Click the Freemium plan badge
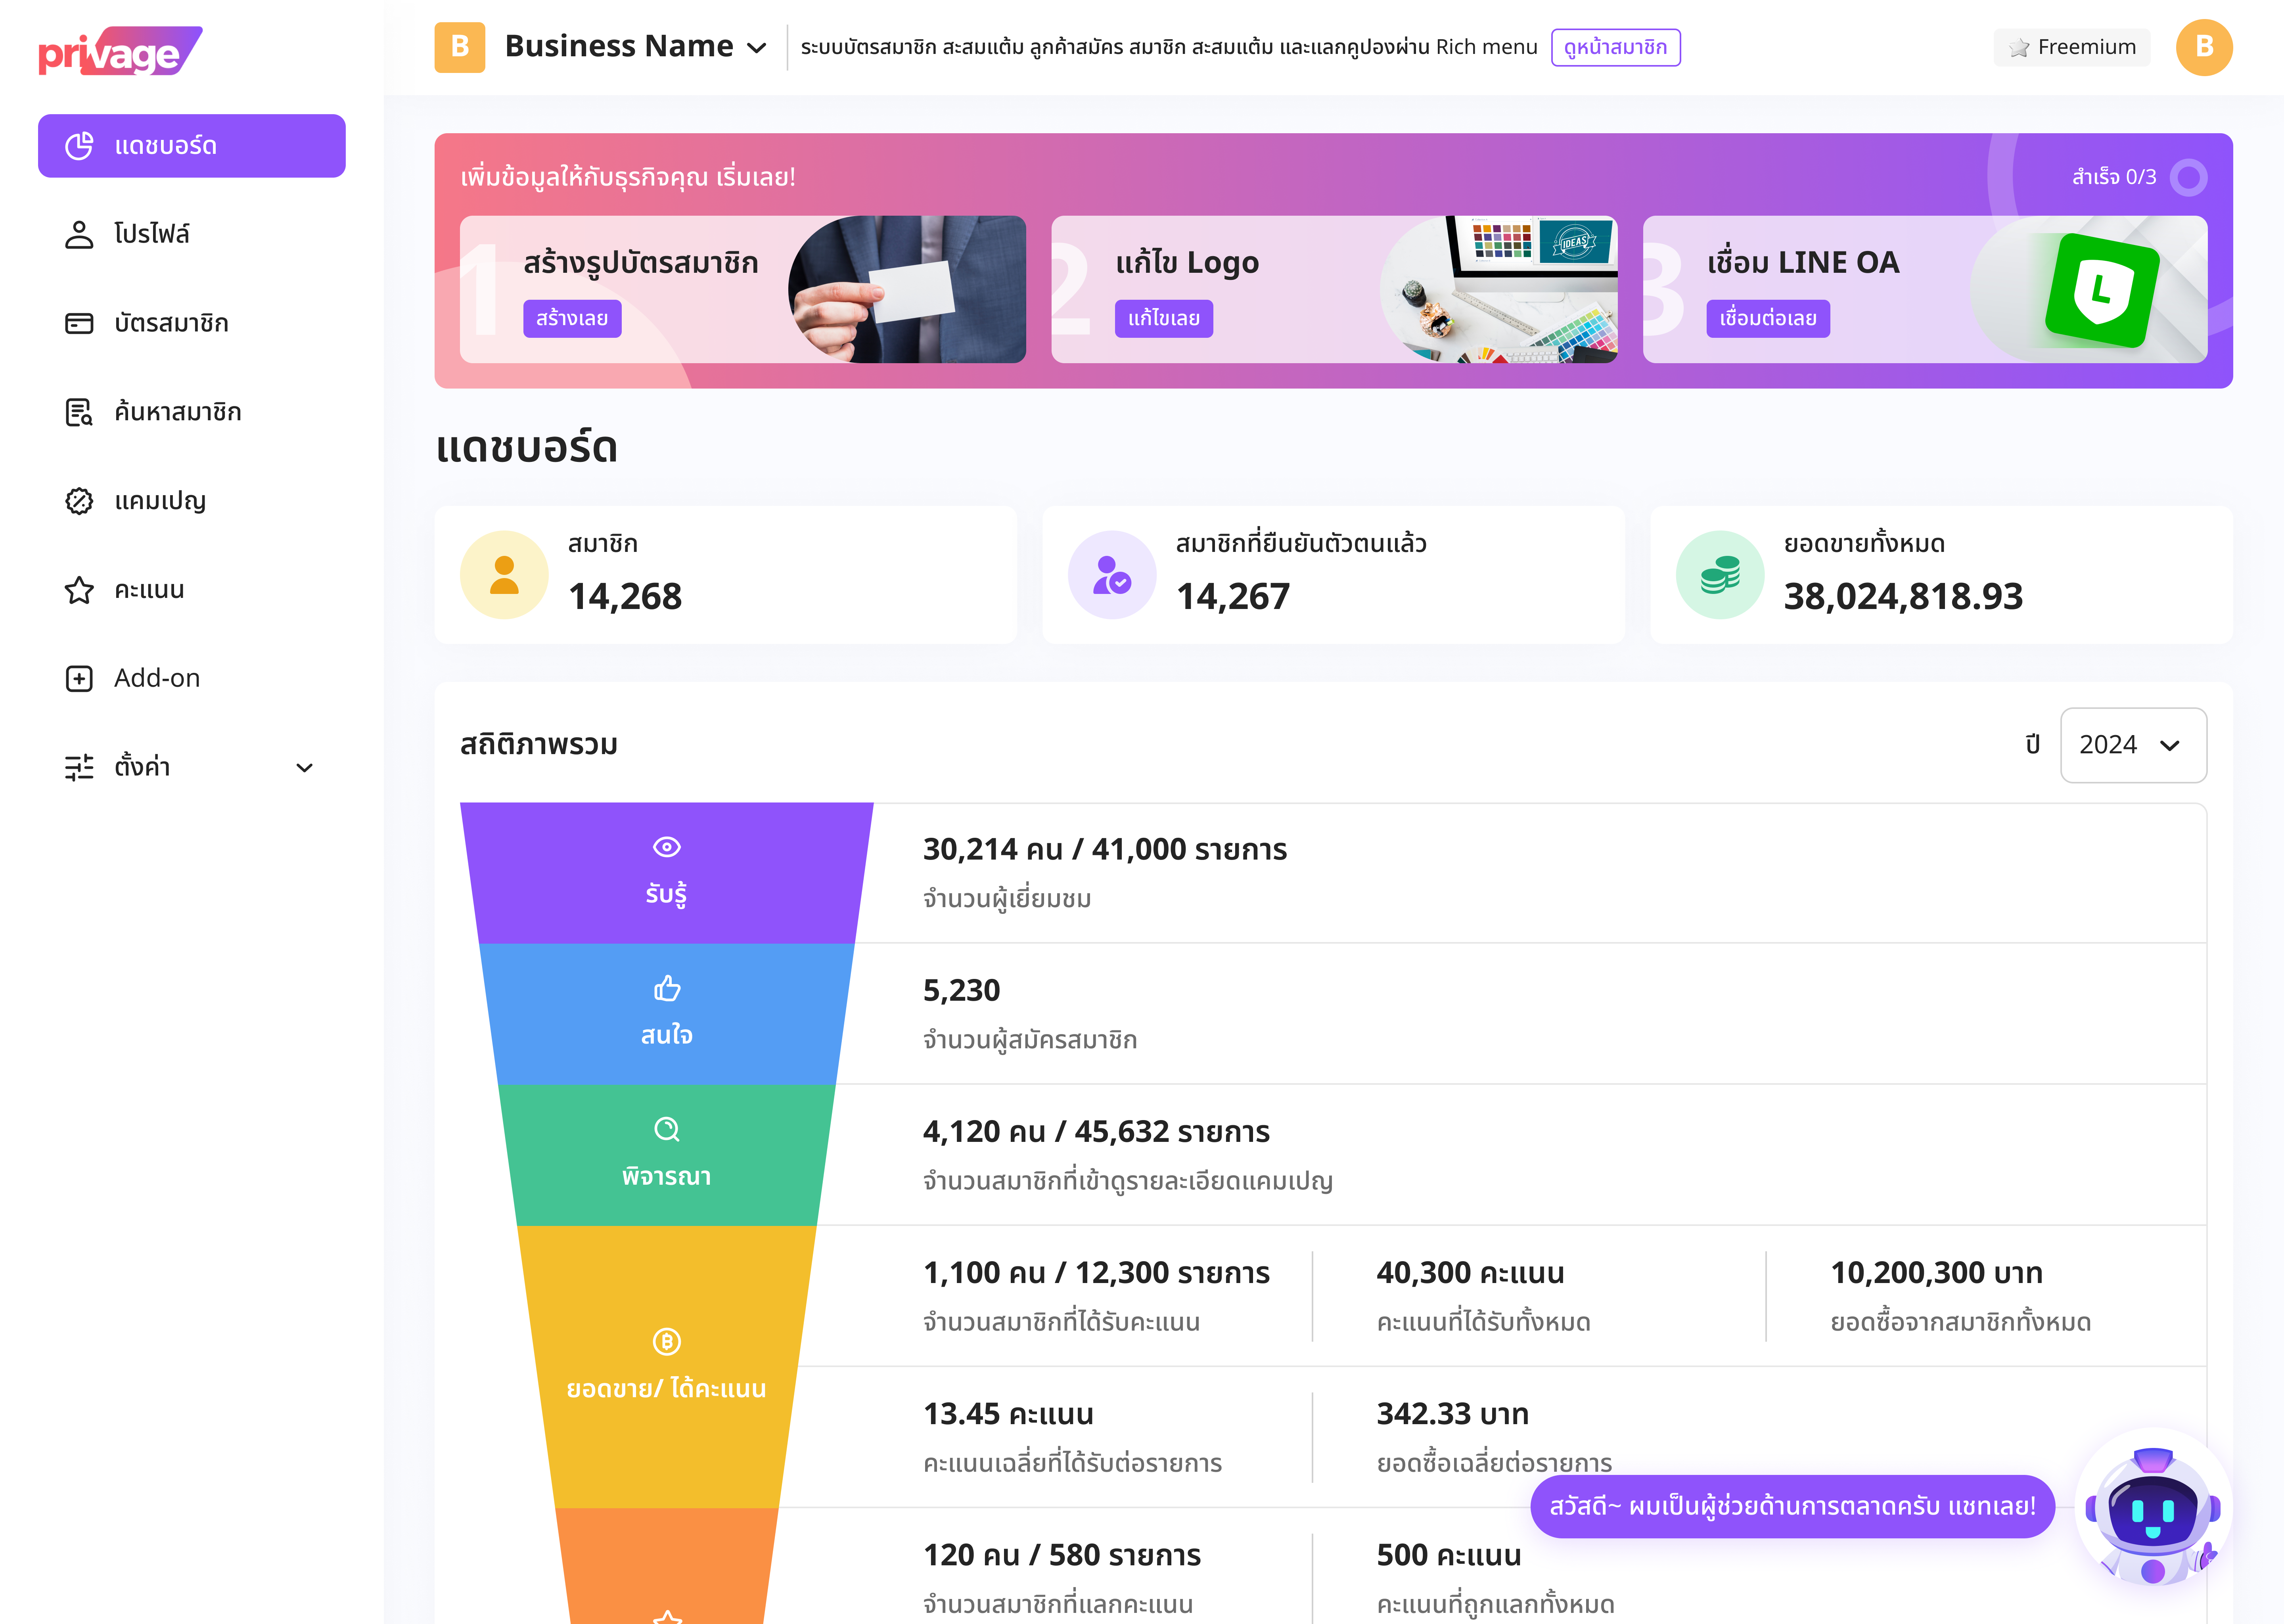 pyautogui.click(x=2071, y=47)
